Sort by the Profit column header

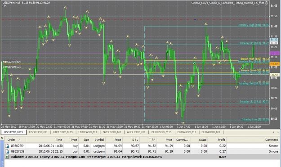(221, 140)
